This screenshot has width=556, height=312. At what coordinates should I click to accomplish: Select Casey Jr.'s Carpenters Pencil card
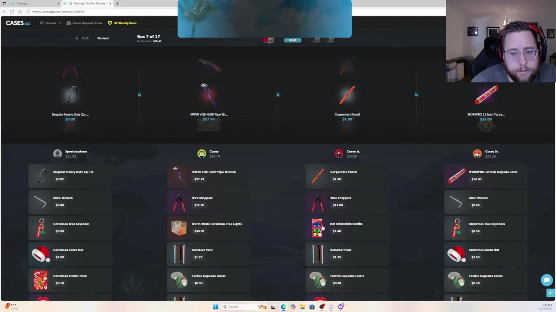pos(347,175)
